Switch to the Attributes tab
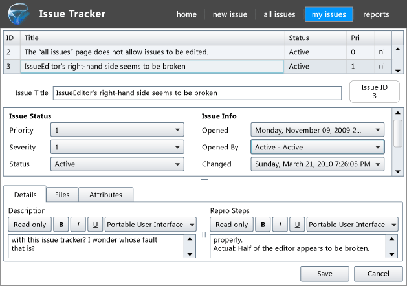 [x=106, y=194]
